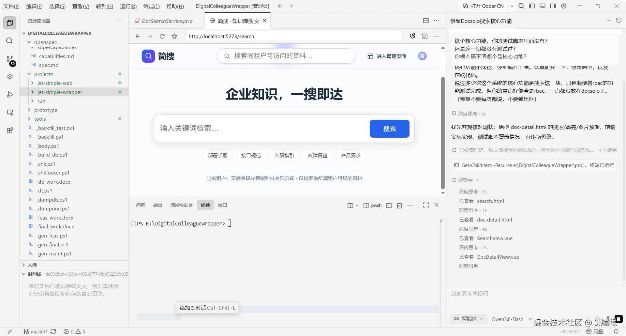Screen dimensions: 626x336
Task: Sync changes icon next to master
Action: (53, 331)
